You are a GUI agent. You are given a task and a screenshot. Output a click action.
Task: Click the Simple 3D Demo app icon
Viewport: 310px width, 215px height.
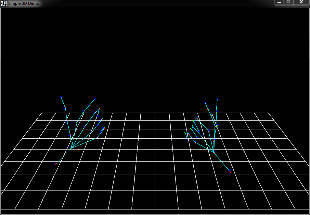coord(4,3)
